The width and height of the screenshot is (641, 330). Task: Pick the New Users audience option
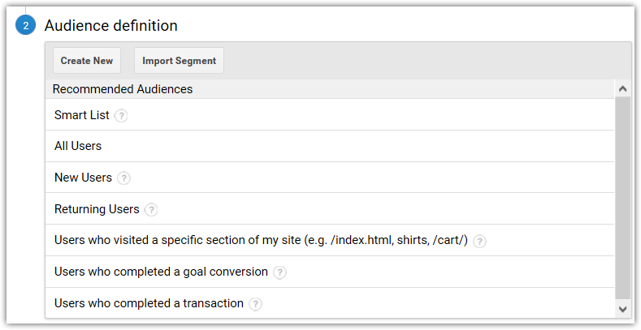pos(330,178)
